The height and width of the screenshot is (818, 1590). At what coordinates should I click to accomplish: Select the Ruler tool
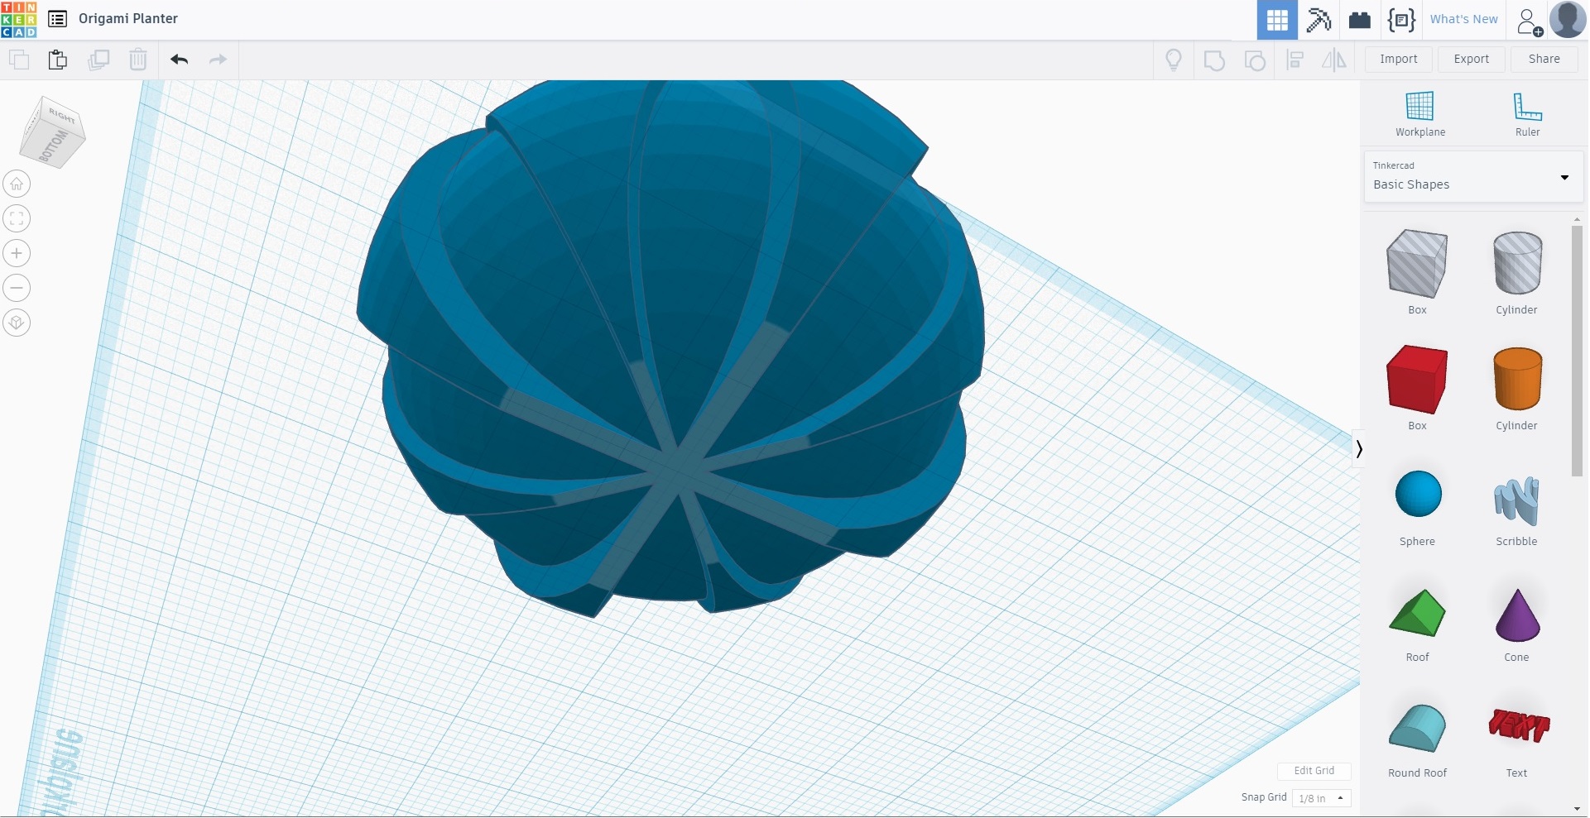click(1527, 114)
